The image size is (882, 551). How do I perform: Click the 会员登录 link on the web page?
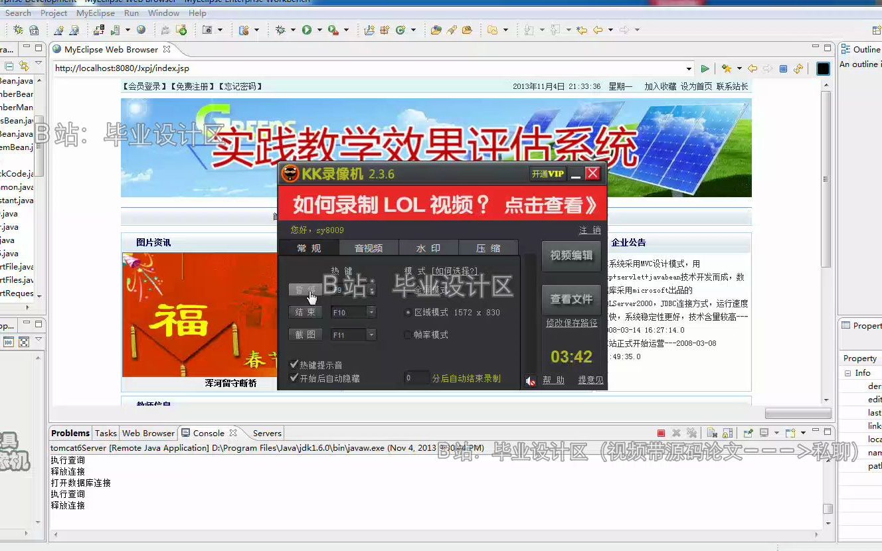point(145,86)
